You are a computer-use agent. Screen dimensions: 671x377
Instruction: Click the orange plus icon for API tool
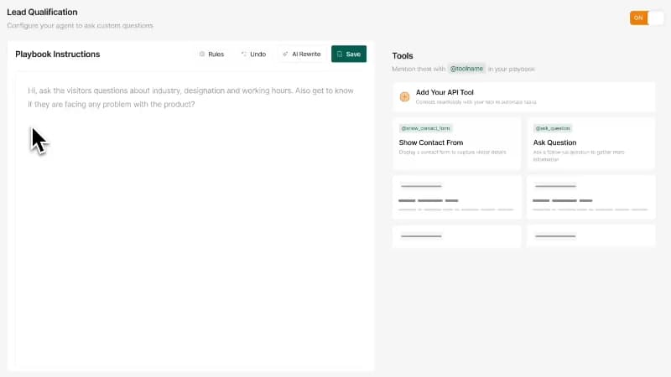(404, 96)
